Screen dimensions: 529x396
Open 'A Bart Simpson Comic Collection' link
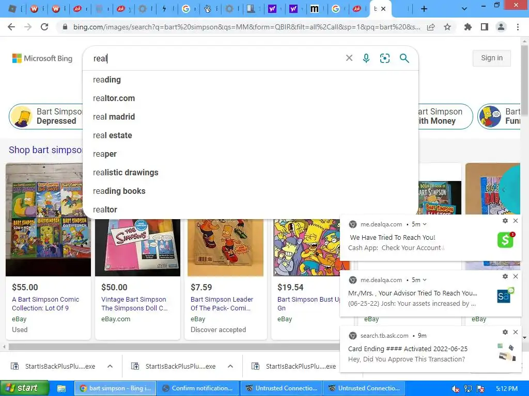[45, 303]
